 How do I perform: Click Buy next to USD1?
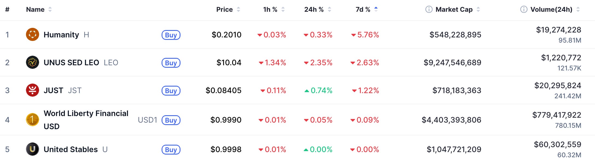pos(171,120)
